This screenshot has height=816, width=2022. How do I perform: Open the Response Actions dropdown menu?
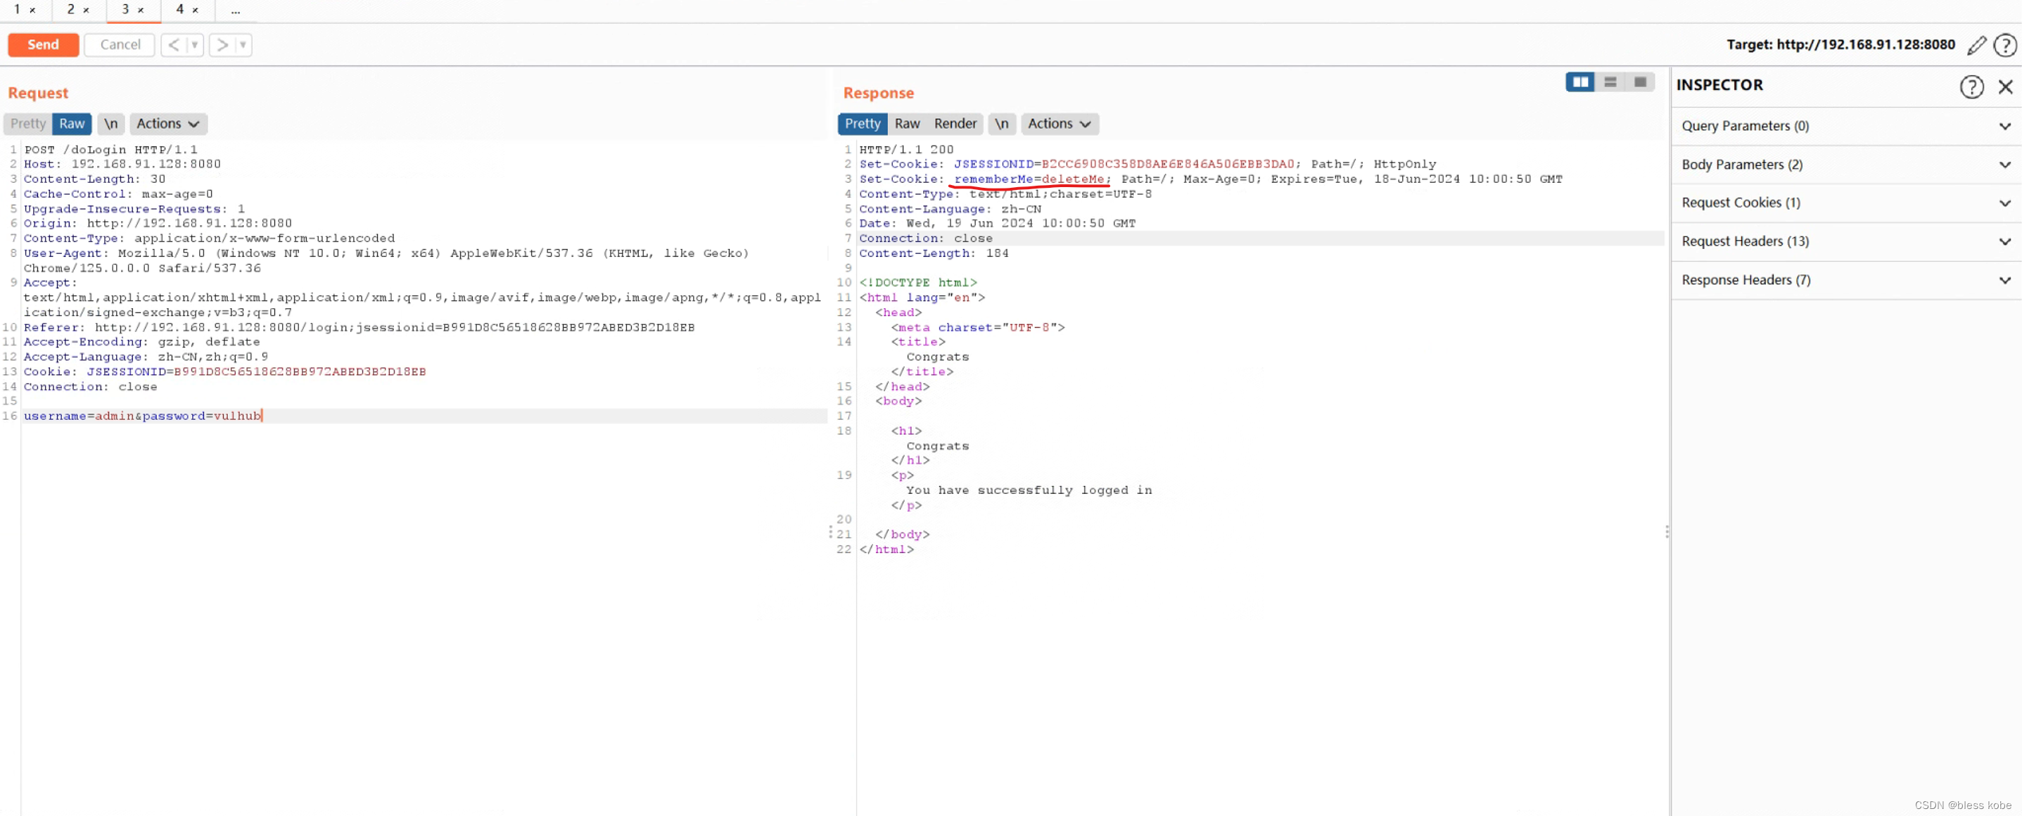coord(1059,122)
